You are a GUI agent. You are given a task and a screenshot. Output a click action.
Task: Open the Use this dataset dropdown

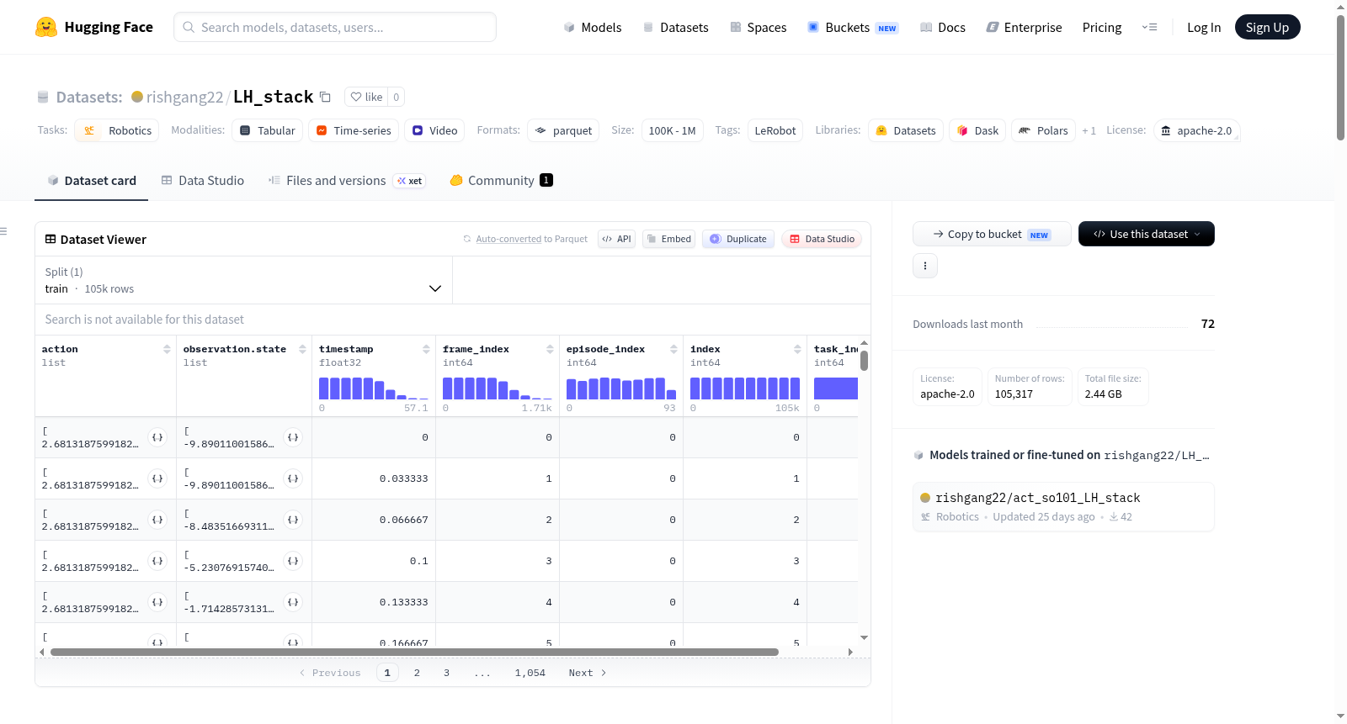1147,234
